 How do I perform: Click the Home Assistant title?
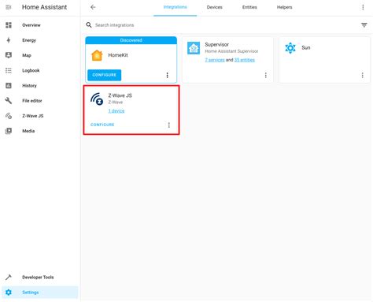pos(44,7)
